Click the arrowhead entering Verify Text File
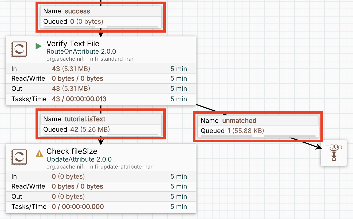Viewport: 353px width, 219px height. point(101,34)
